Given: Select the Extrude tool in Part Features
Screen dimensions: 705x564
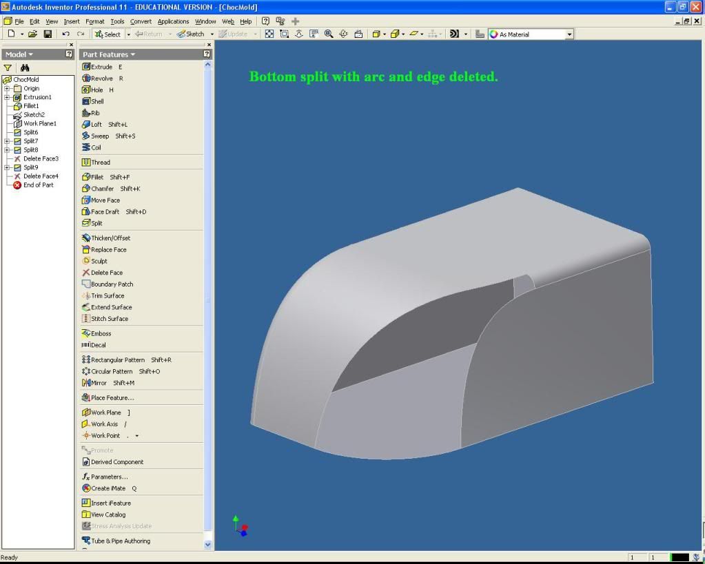Looking at the screenshot, I should click(x=101, y=67).
